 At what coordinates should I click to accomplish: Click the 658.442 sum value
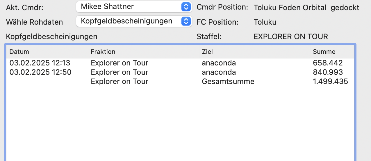328,63
